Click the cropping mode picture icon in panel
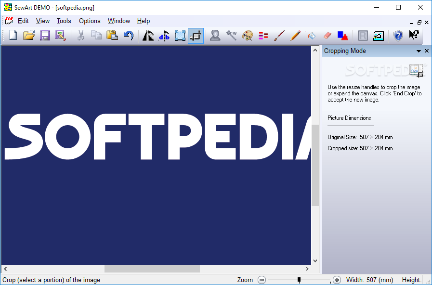Screen dimensions: 432x285 coord(416,70)
